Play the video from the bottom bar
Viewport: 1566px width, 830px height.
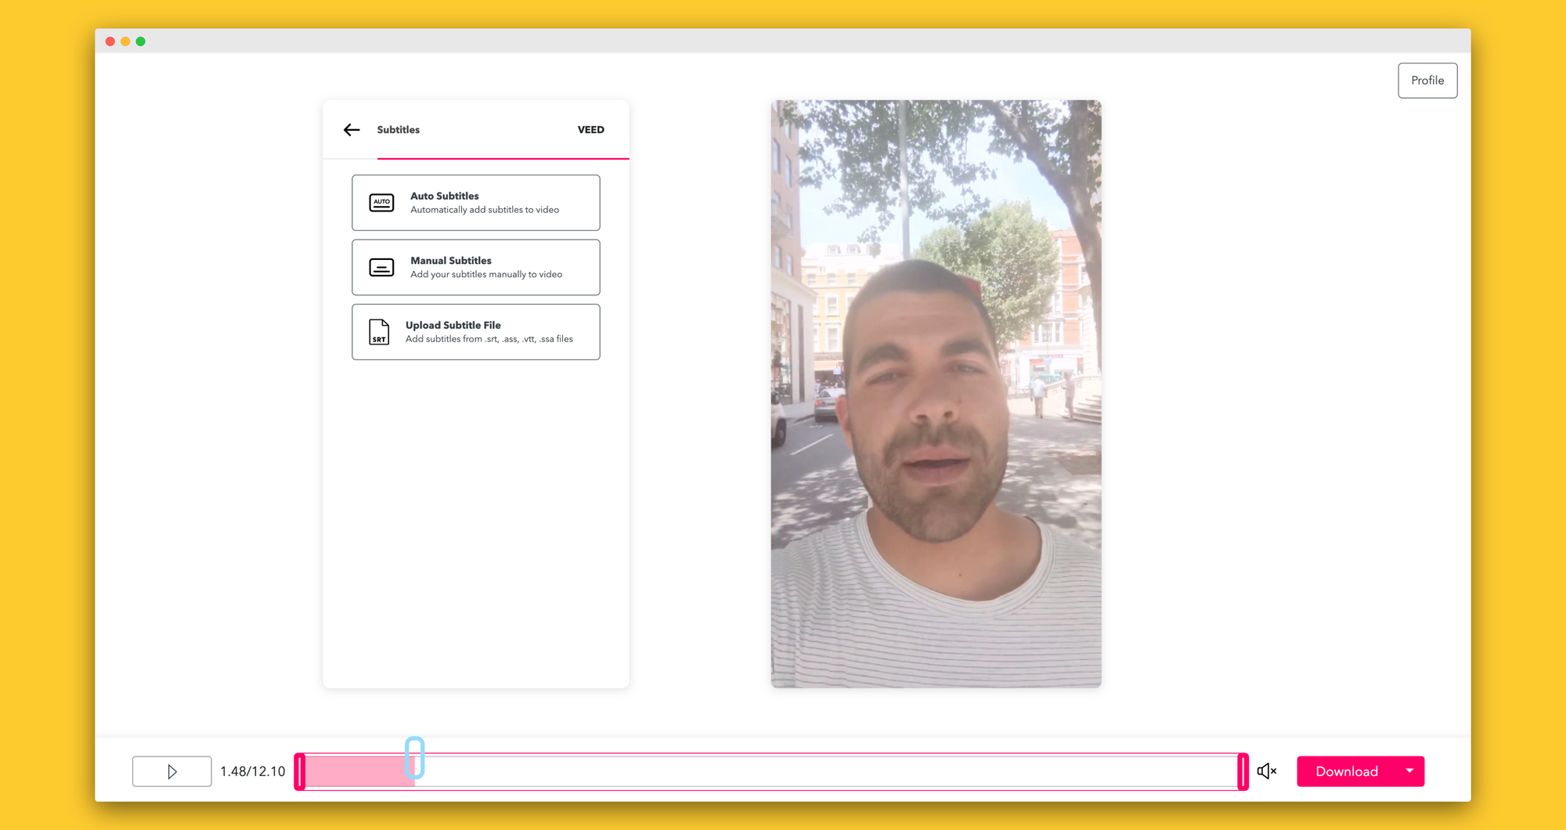tap(171, 771)
